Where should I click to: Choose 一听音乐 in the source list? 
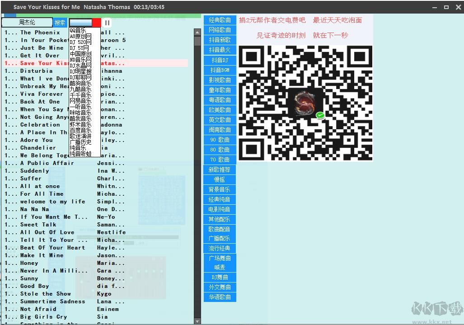coord(84,107)
